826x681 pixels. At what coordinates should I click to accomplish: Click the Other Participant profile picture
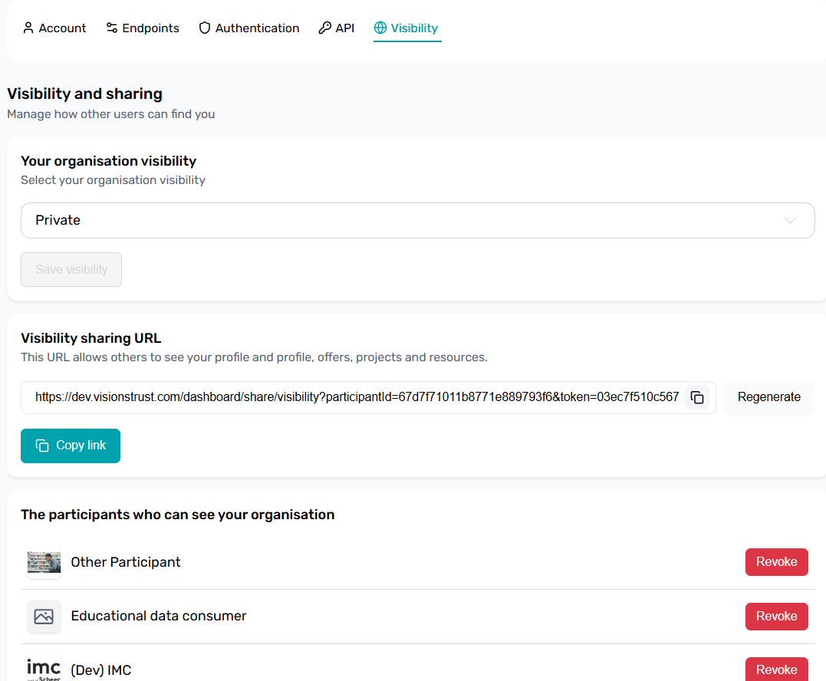point(44,562)
